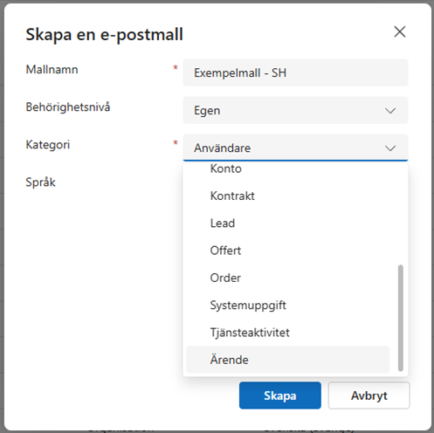Screen dimensions: 434x433
Task: Click the Mallnamn text field
Action: (295, 72)
